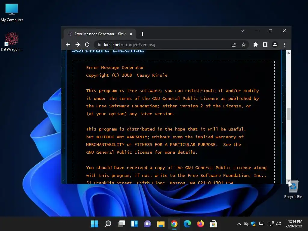Select the My Computer desktop icon
308x231 pixels.
[x=12, y=12]
